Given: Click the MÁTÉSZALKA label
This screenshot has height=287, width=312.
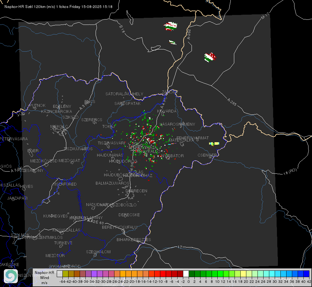Looking at the screenshot, I should pos(181,140).
